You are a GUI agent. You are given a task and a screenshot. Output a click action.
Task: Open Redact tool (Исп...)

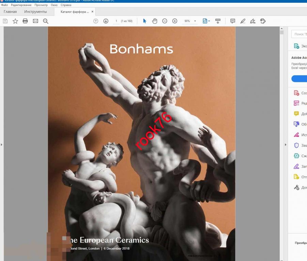[x=300, y=135]
